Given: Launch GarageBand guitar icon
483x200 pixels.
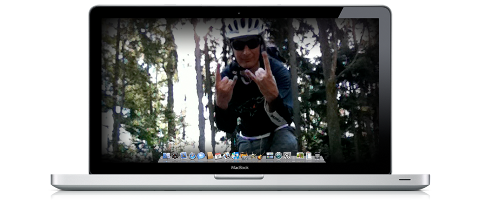Looking at the screenshot, I should pyautogui.click(x=261, y=156).
